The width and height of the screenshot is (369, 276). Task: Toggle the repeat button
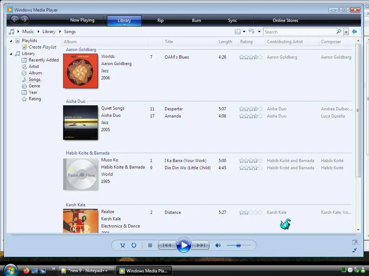click(x=134, y=245)
